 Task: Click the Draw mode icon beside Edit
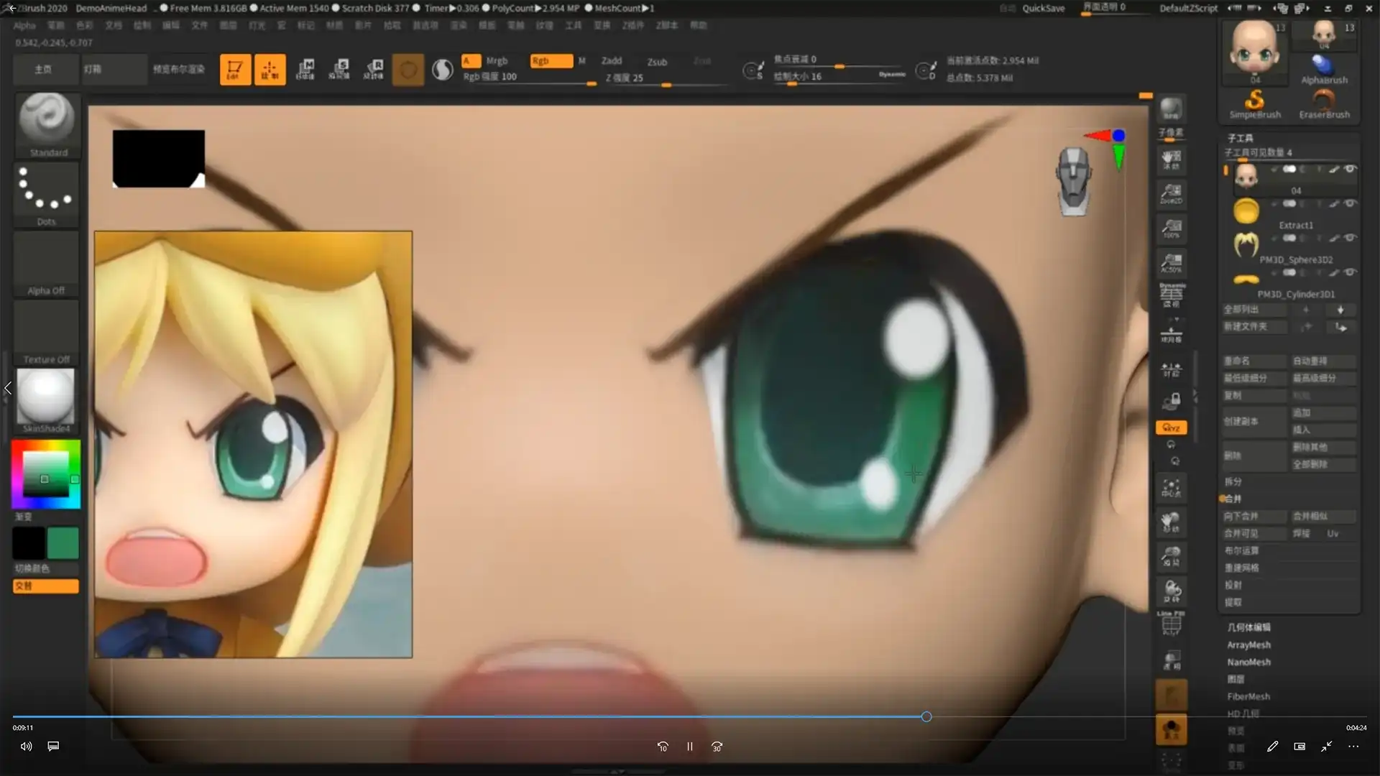[x=270, y=70]
